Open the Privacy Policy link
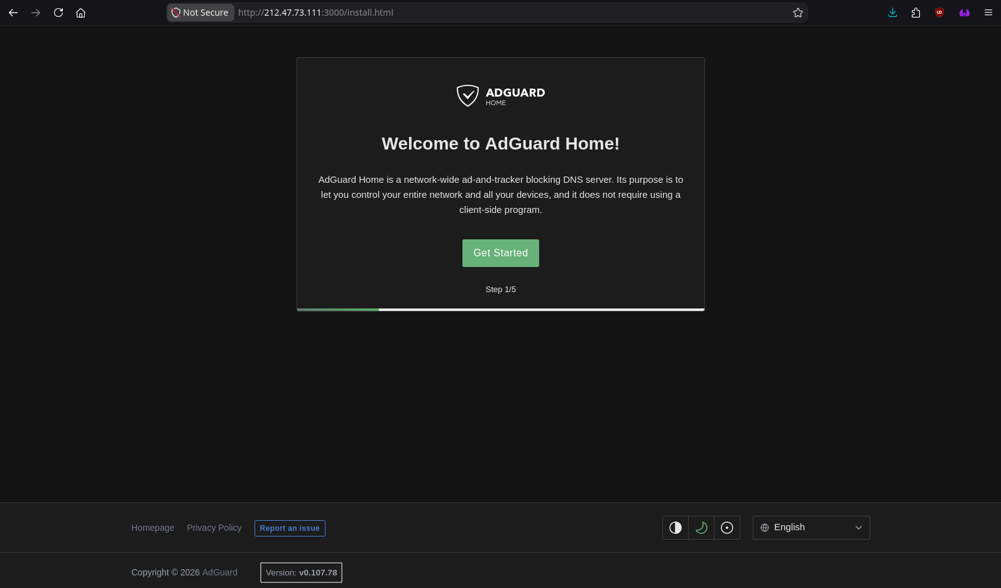Screen dimensions: 1001x588 pos(214,528)
